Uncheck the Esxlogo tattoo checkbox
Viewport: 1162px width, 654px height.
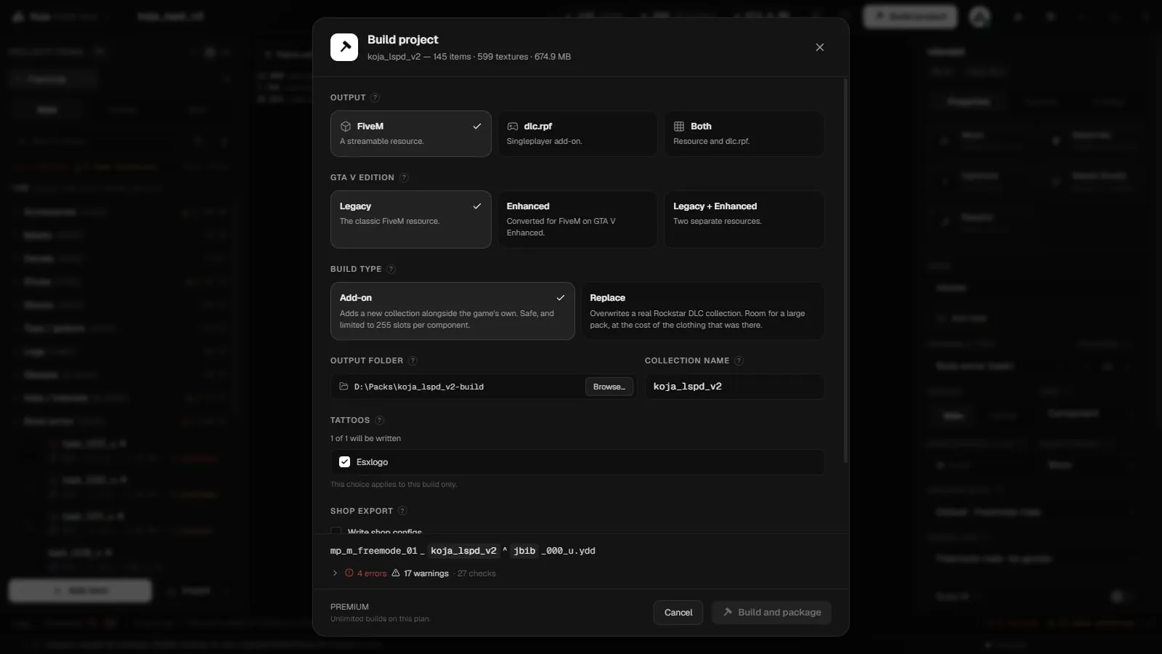tap(344, 462)
